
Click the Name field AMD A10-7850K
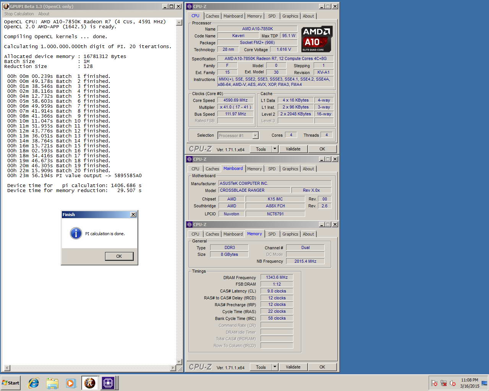click(x=257, y=29)
